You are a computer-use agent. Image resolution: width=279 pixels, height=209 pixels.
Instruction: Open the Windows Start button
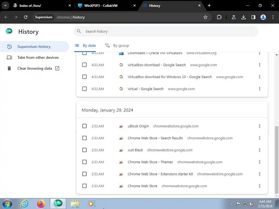[x=7, y=204]
